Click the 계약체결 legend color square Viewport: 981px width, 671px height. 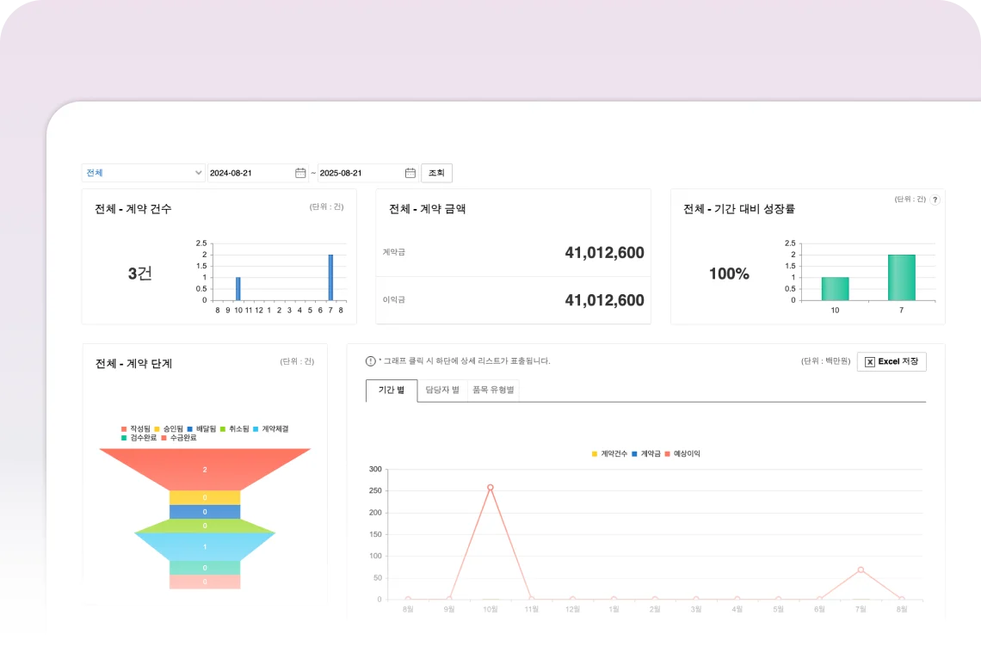click(257, 428)
